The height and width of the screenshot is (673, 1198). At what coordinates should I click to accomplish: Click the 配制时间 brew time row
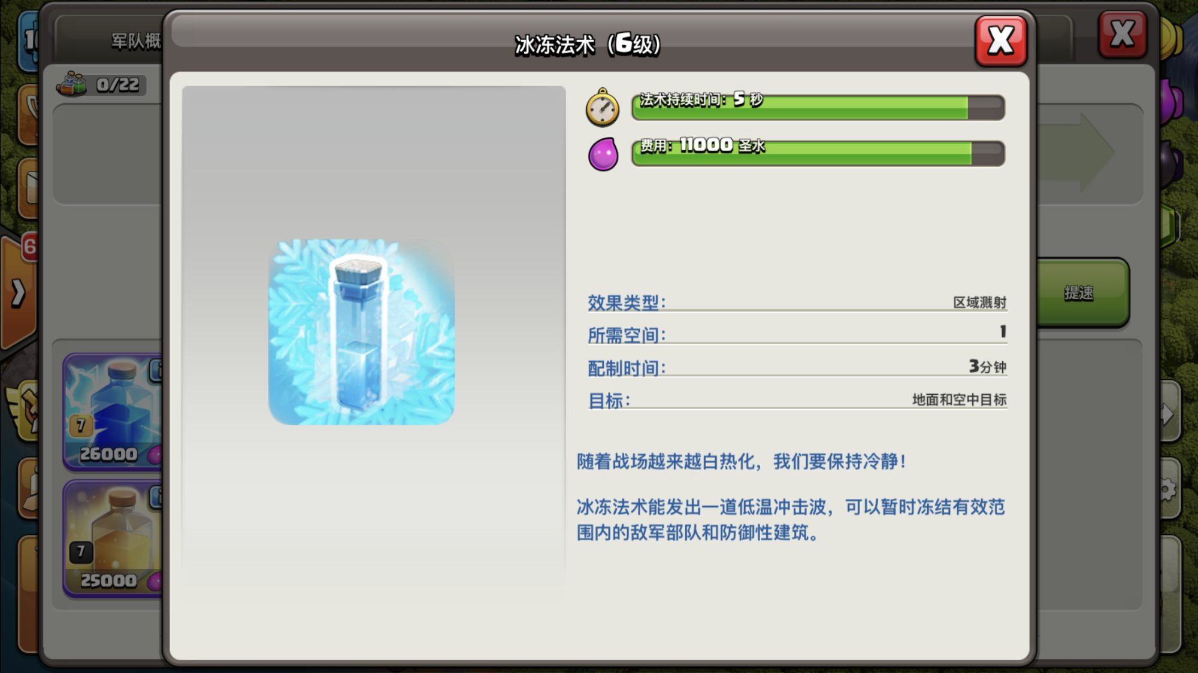797,367
